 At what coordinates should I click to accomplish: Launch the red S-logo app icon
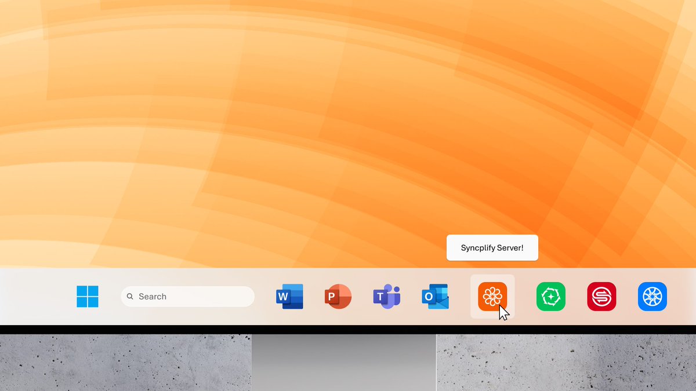coord(601,297)
